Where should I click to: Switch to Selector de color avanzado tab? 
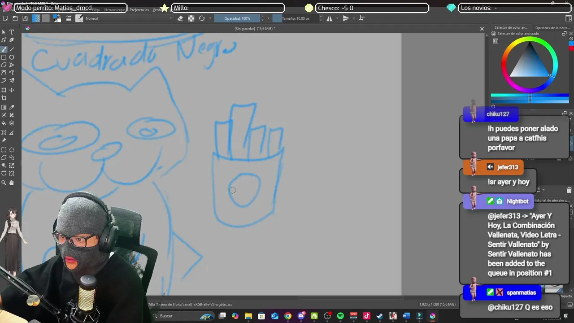tap(511, 28)
